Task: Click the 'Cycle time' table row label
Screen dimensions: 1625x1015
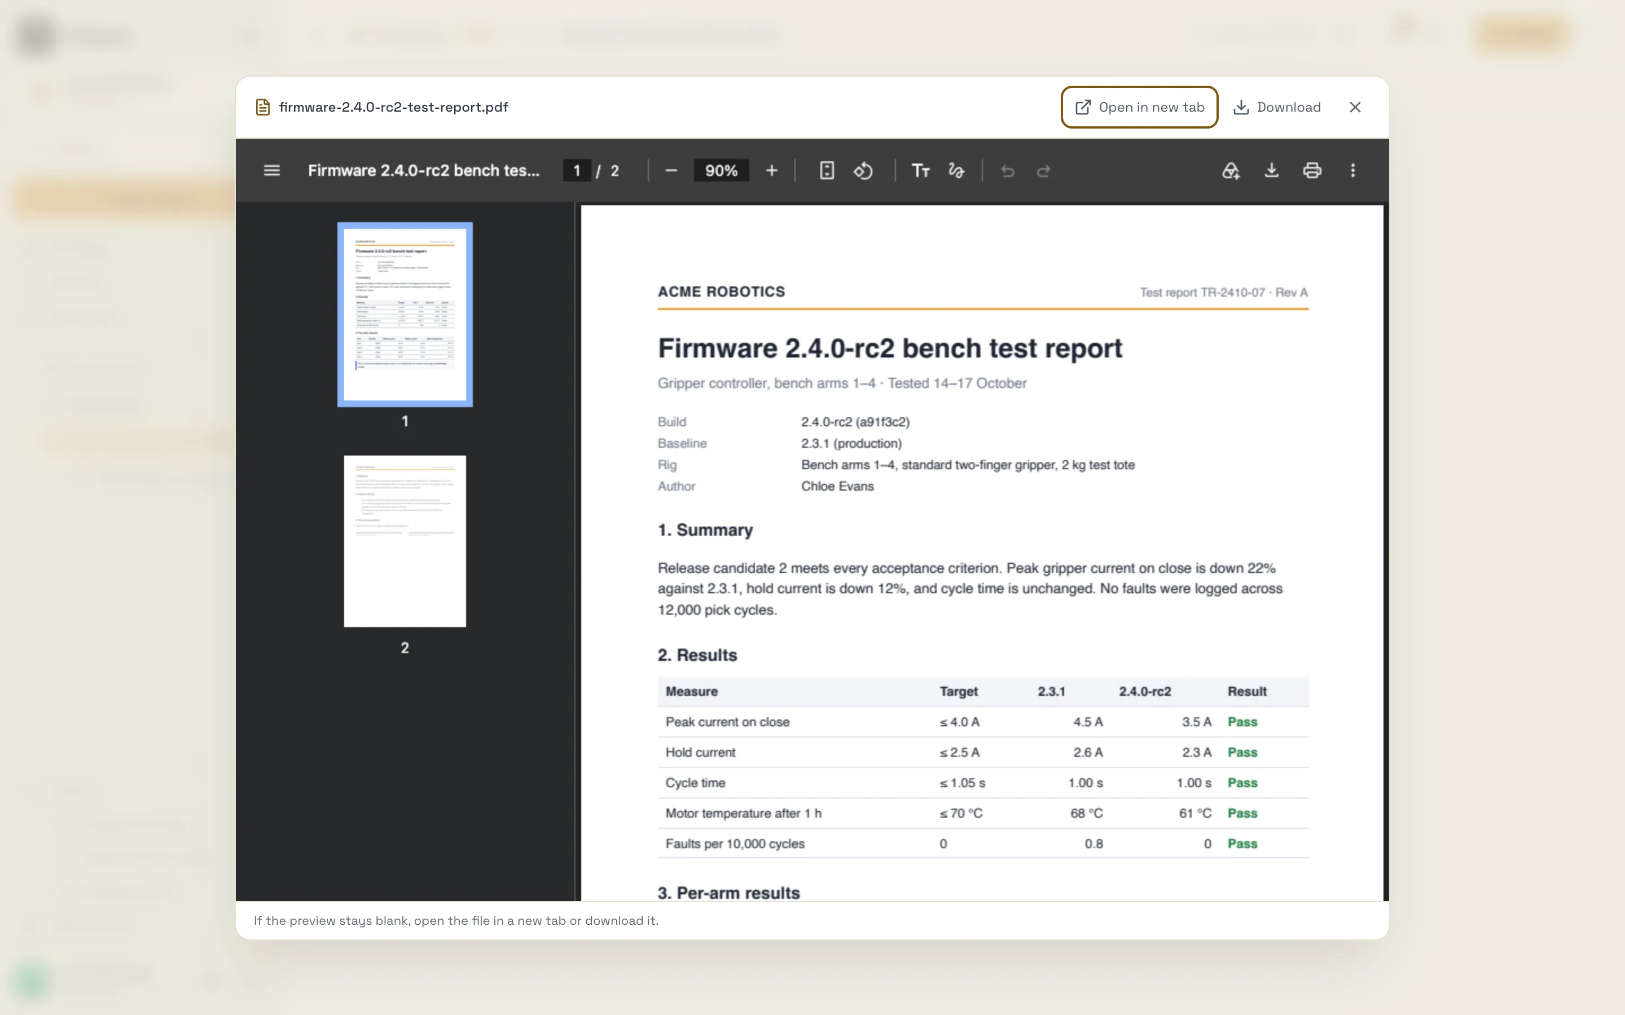Action: click(695, 783)
